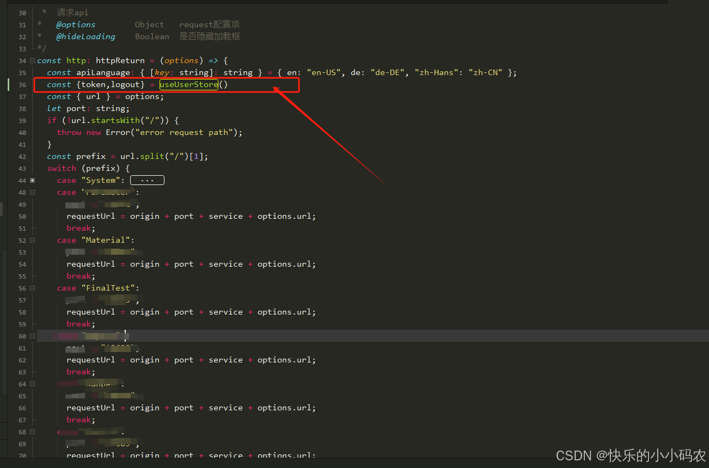Image resolution: width=709 pixels, height=468 pixels.
Task: Collapse the fold marker beside line 68
Action: pyautogui.click(x=32, y=432)
